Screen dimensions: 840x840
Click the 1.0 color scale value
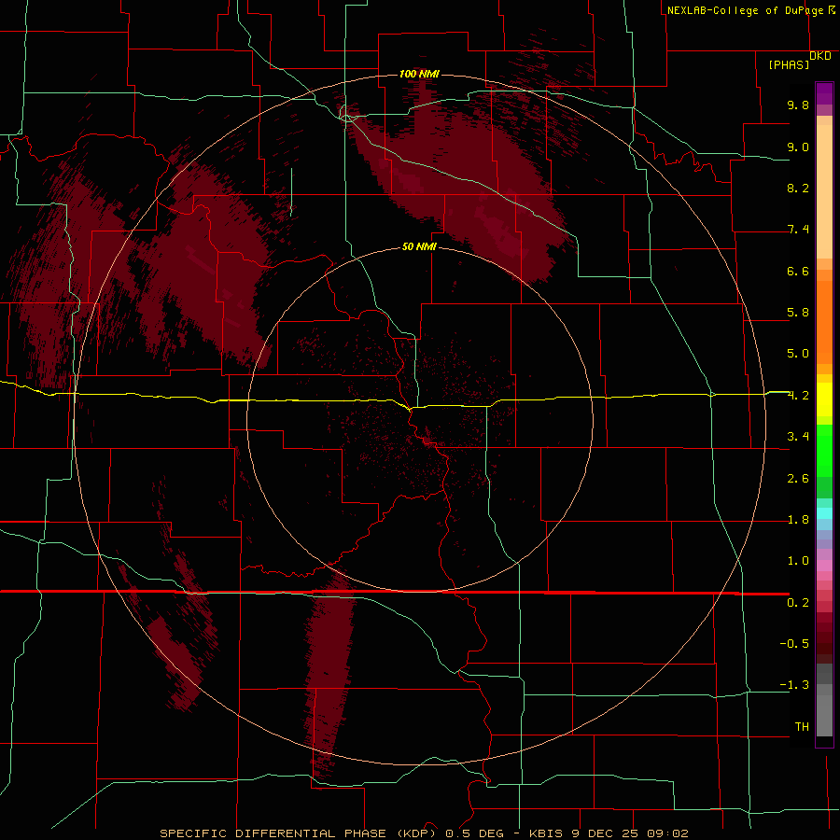[798, 561]
